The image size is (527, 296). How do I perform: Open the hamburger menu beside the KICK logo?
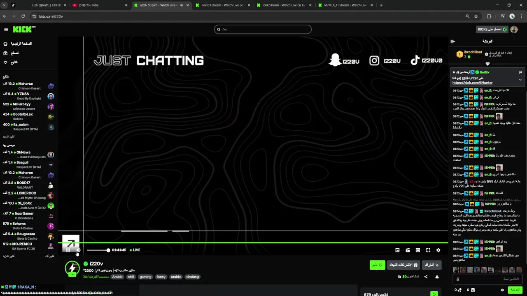click(6, 29)
